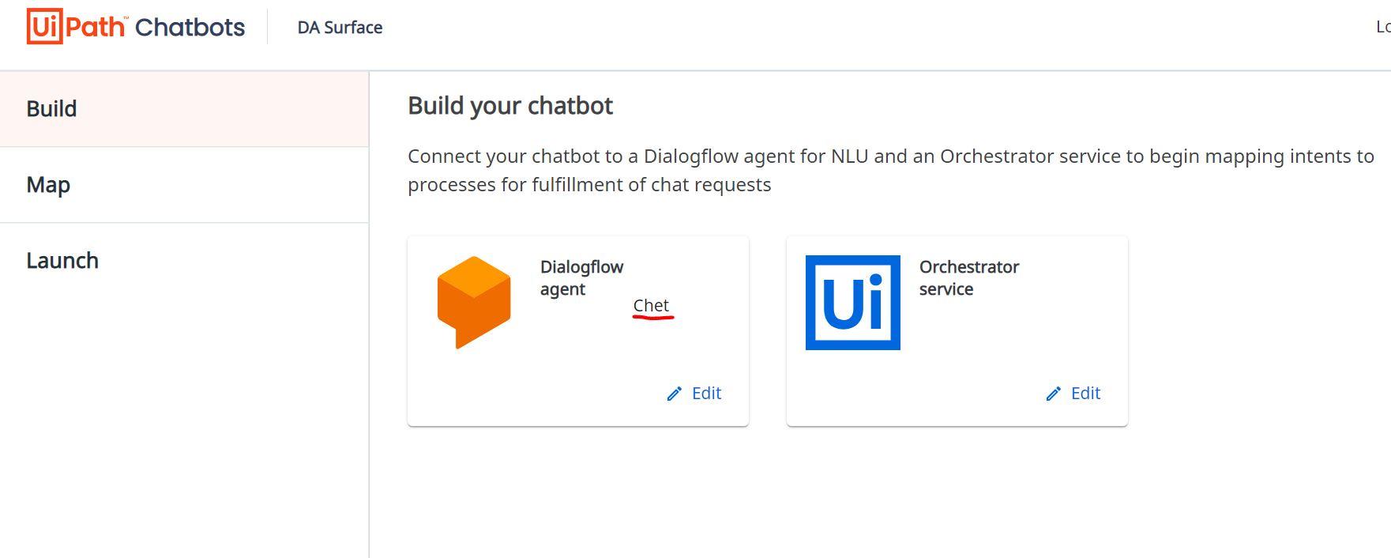Click the cut-off text at top right

click(1382, 27)
